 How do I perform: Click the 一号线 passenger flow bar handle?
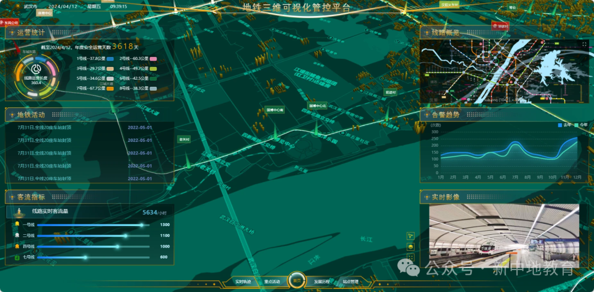click(142, 225)
